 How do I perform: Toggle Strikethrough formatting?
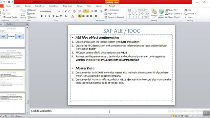coord(57,16)
